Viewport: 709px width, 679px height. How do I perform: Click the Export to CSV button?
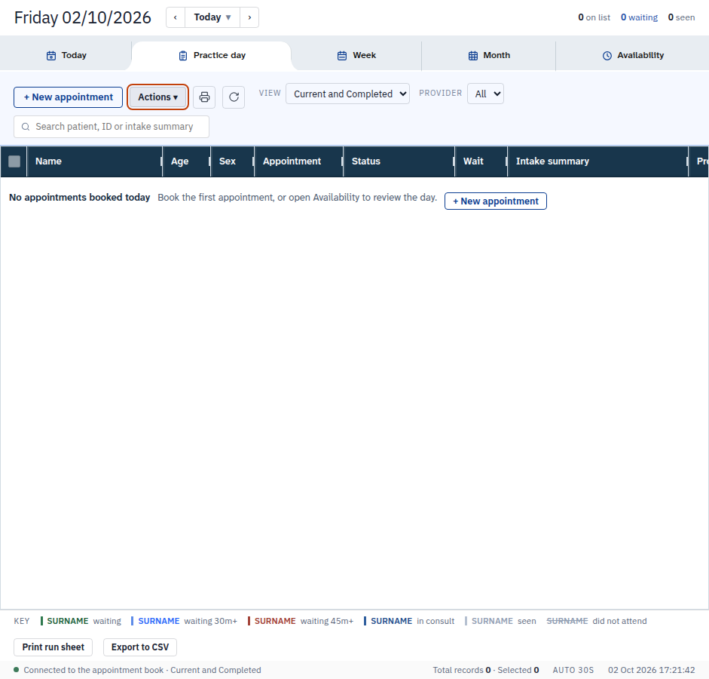140,647
